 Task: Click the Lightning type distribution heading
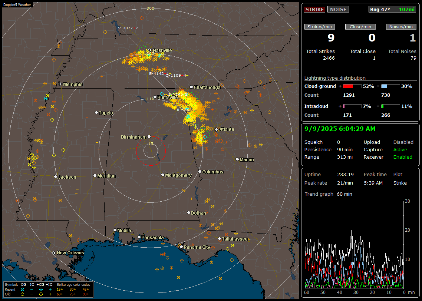(335, 78)
